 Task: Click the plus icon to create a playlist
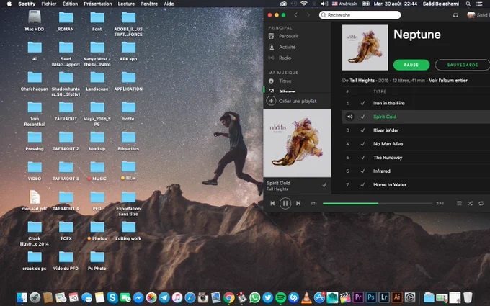click(x=271, y=101)
